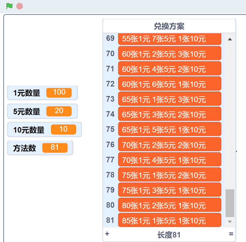This screenshot has height=242, width=246.
Task: Click the equals resize handle of the list
Action: point(231,234)
